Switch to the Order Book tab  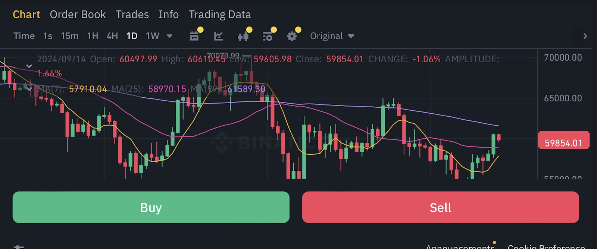point(78,15)
